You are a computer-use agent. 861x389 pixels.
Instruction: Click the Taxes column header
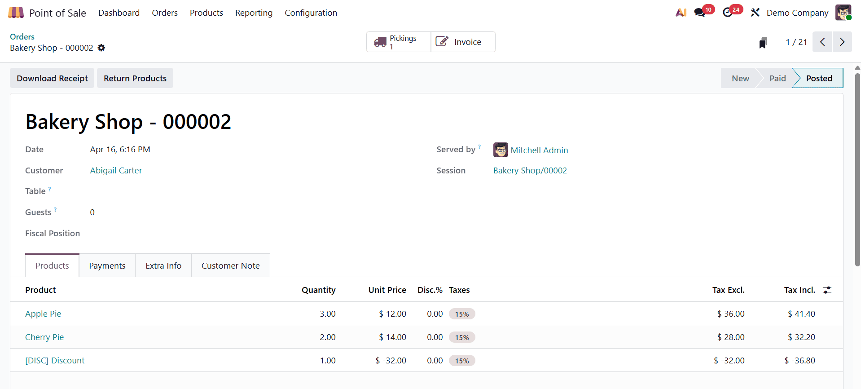[x=459, y=290]
